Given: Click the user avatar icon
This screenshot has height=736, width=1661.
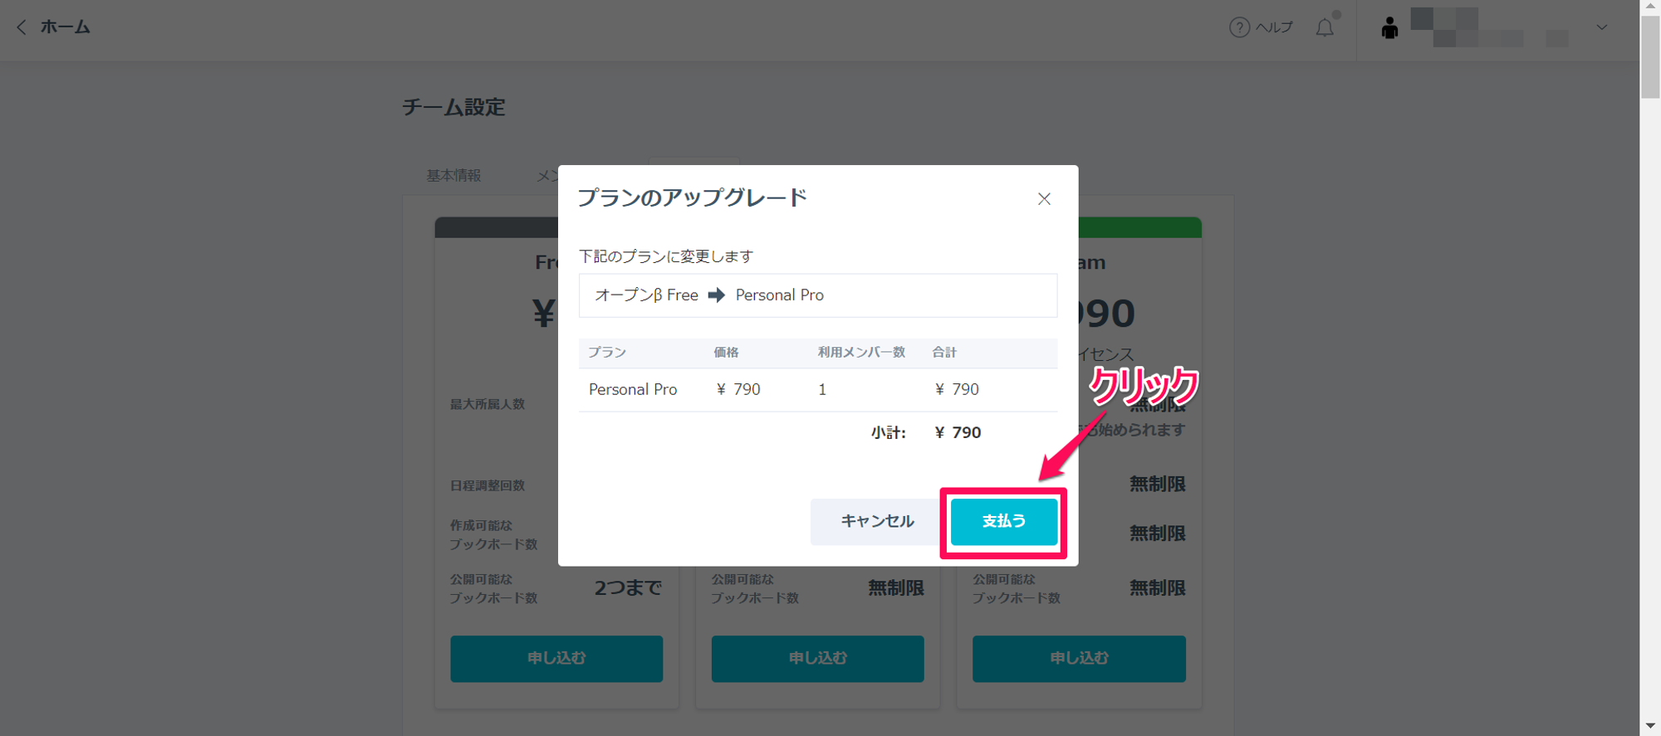Looking at the screenshot, I should pos(1389,28).
